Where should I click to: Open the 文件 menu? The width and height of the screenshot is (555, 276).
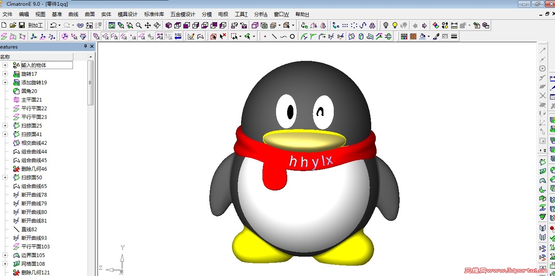click(7, 14)
